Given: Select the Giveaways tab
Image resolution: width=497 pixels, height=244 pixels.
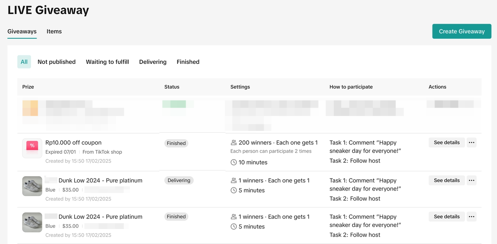Looking at the screenshot, I should point(22,31).
